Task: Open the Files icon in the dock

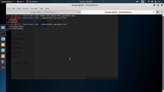Action: click(3, 28)
